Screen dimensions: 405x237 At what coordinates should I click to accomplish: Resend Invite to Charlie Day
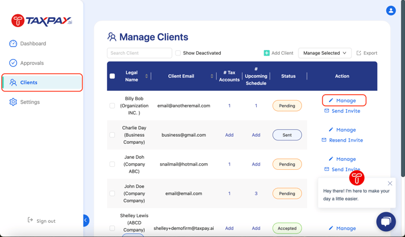coord(342,140)
